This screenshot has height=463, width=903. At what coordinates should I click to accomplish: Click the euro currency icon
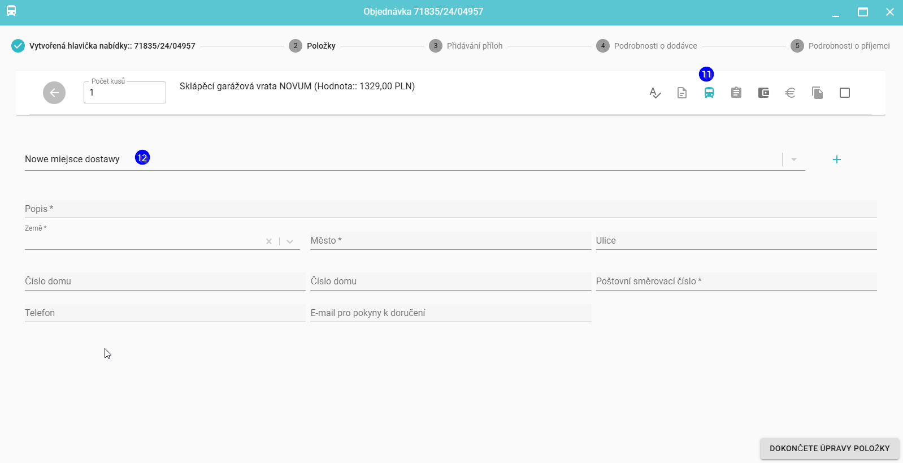click(x=791, y=93)
